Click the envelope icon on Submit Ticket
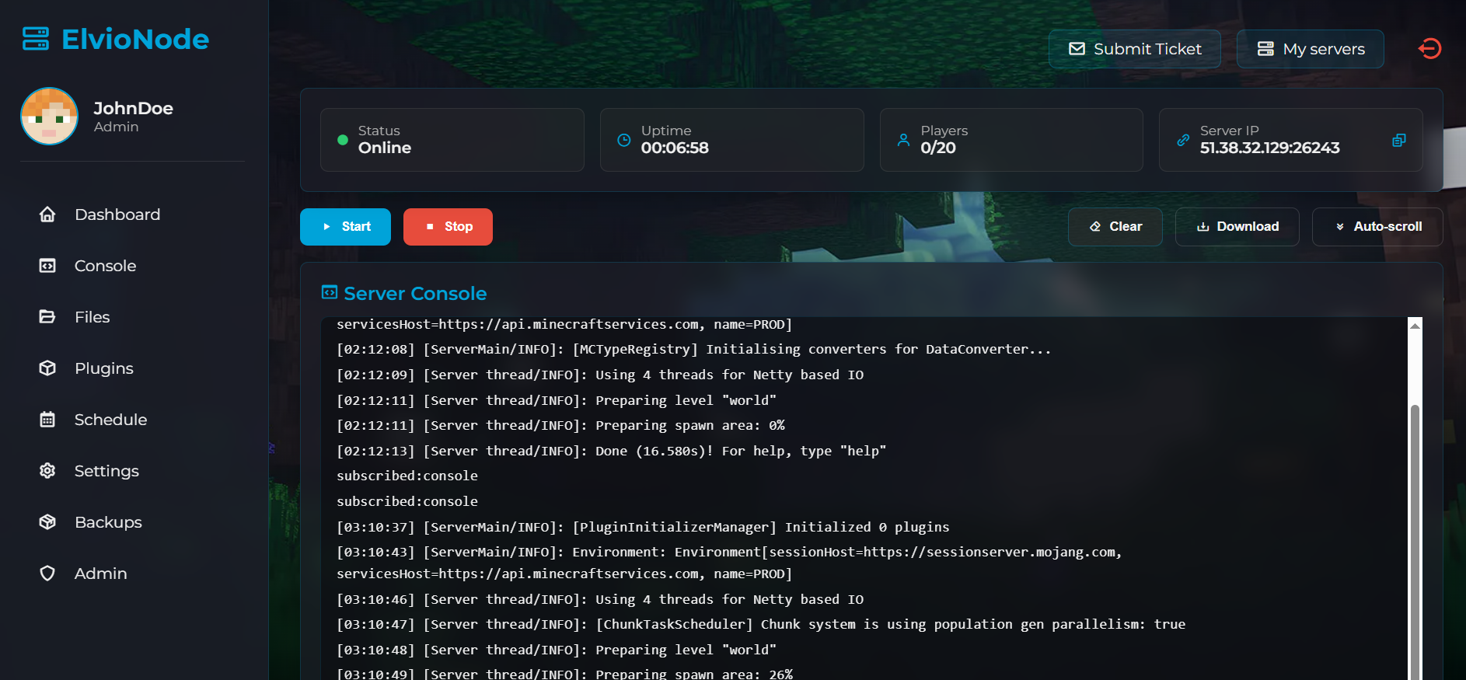 point(1077,49)
